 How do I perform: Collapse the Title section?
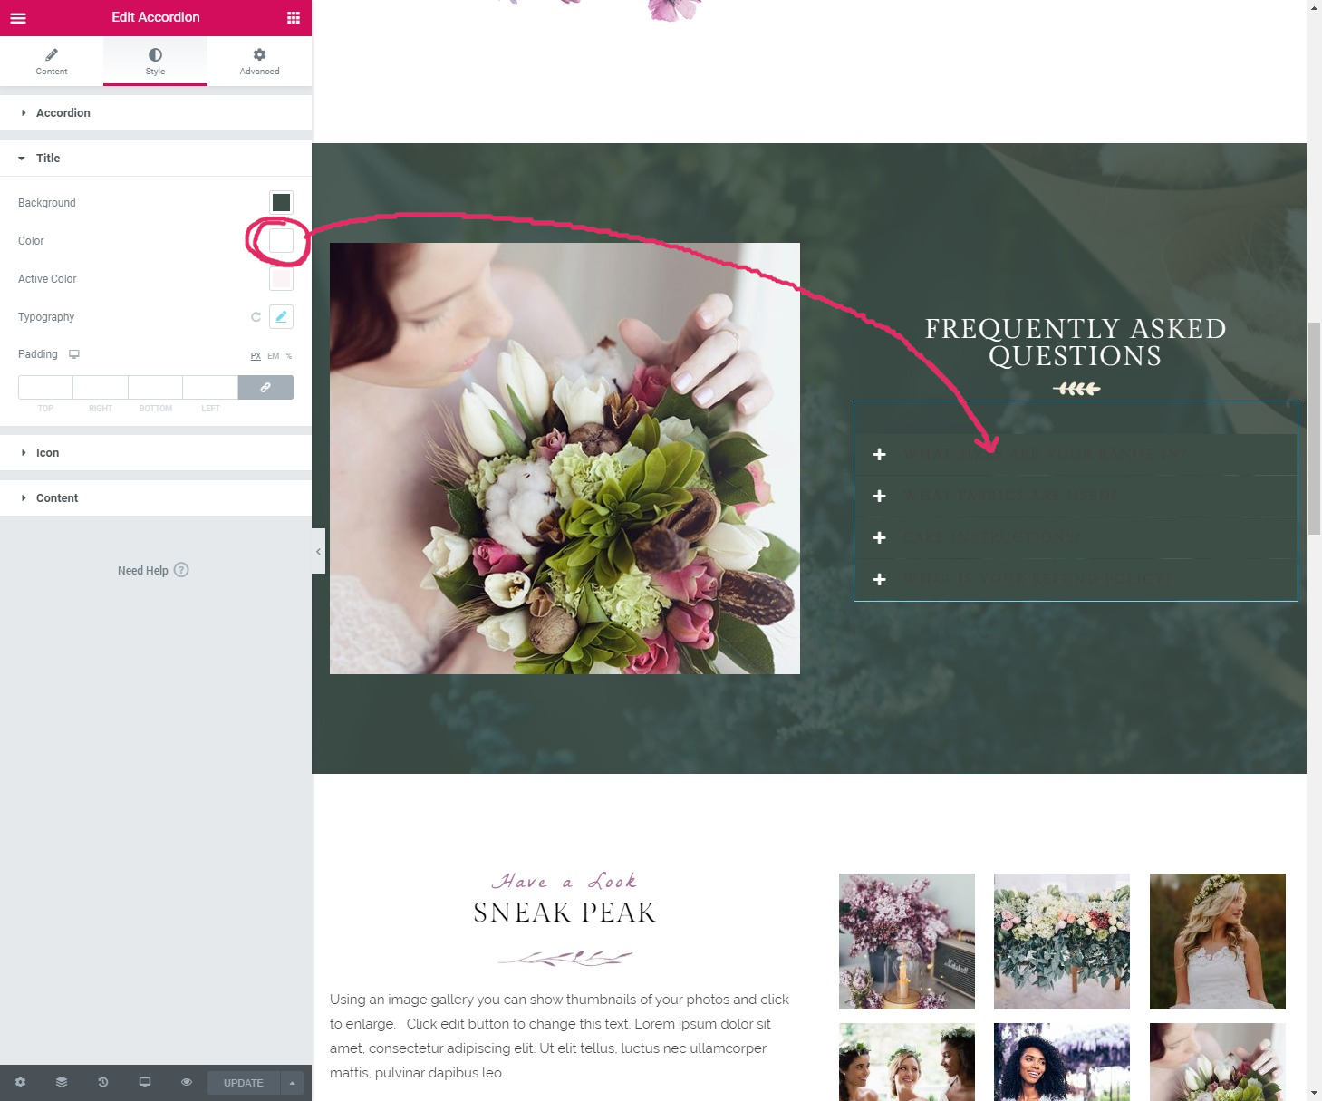click(x=156, y=159)
